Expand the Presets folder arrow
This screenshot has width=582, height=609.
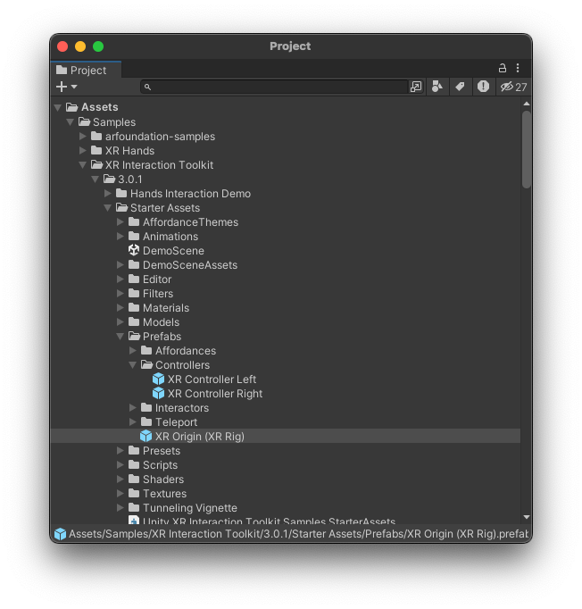(x=120, y=451)
